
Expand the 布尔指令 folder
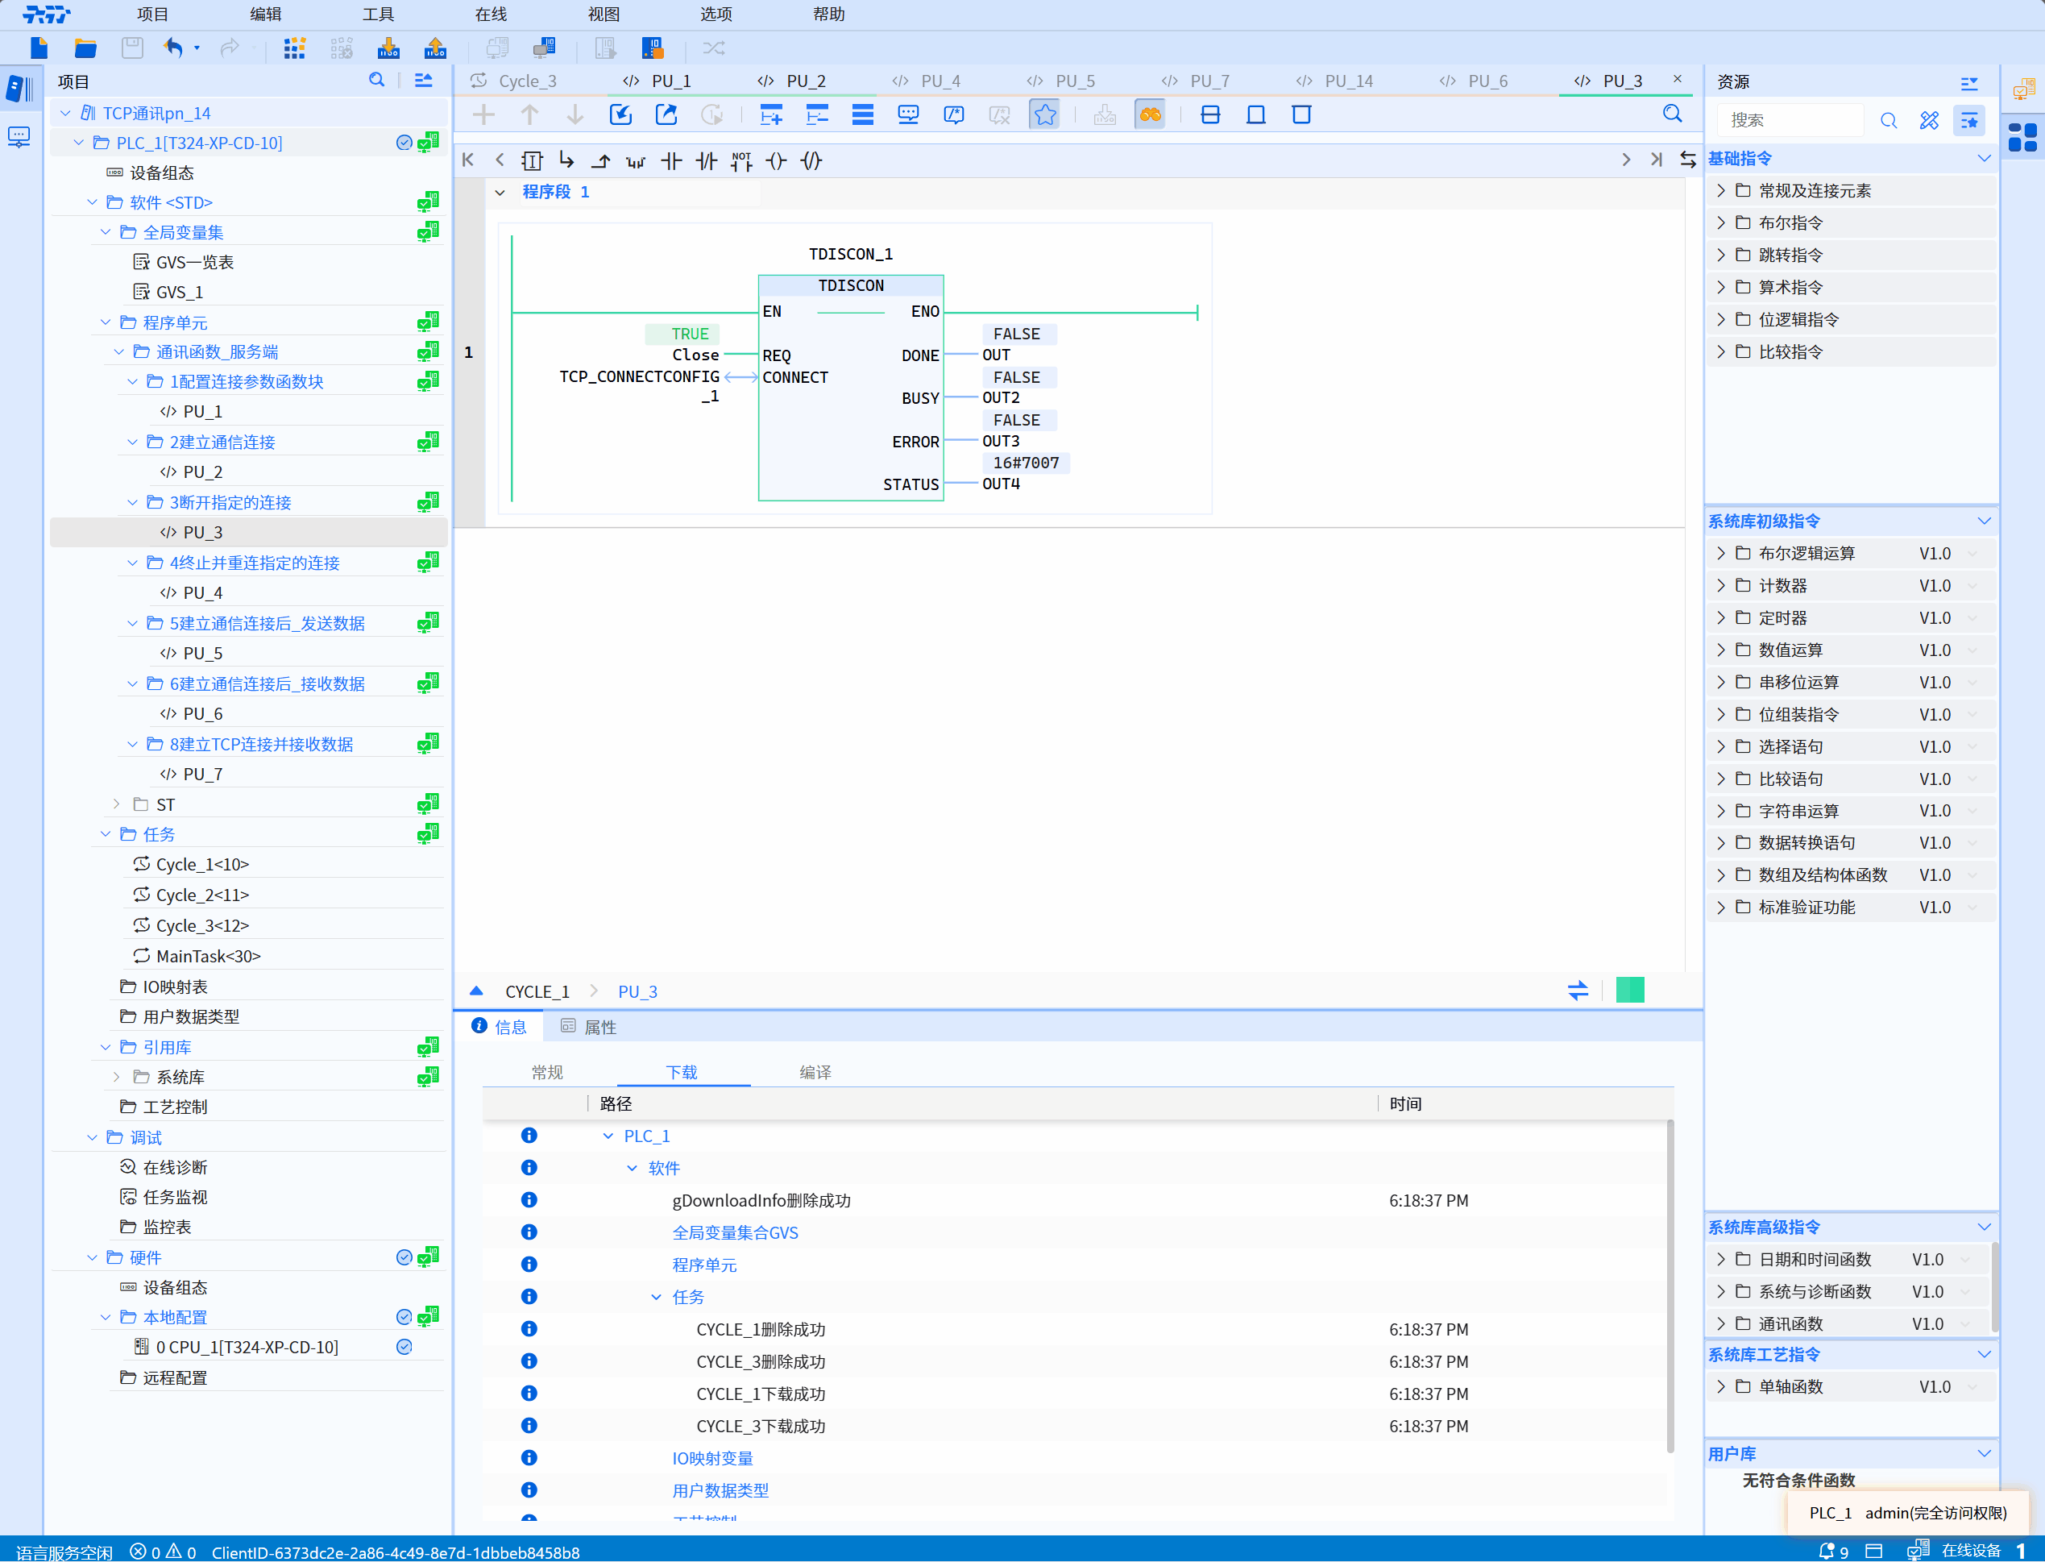tap(1720, 223)
